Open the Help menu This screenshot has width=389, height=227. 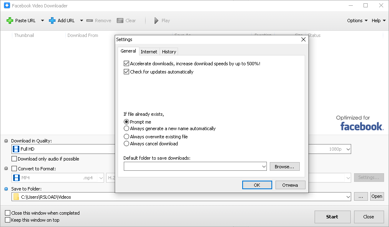379,21
